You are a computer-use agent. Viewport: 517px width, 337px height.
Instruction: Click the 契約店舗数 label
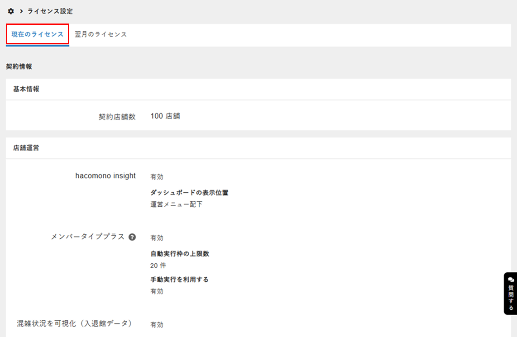click(x=117, y=116)
